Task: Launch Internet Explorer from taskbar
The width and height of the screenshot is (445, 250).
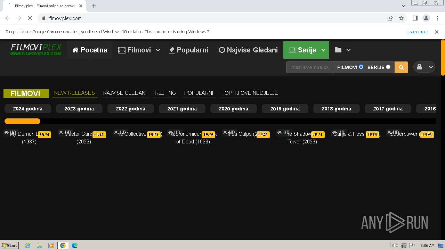Action: click(27, 245)
